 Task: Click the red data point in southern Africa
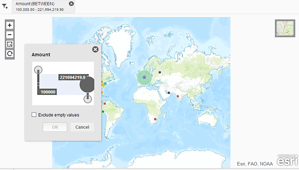tap(155, 119)
